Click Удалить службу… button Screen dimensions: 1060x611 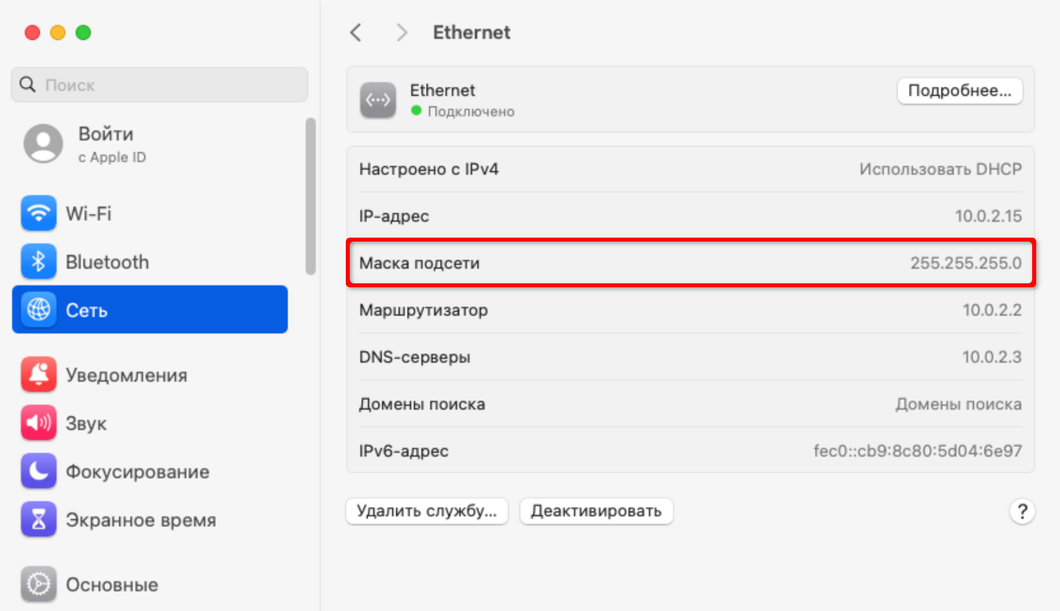pos(427,511)
